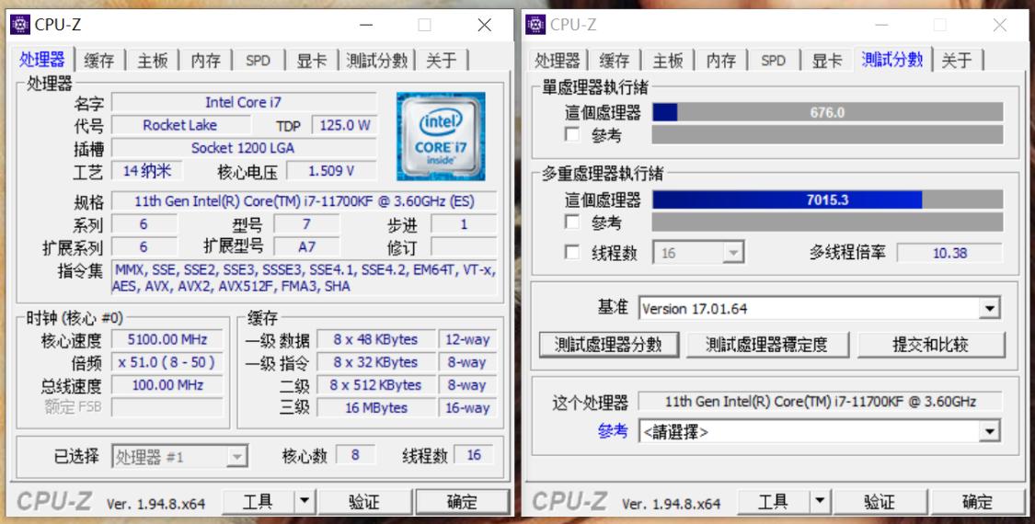The image size is (1035, 524).
Task: Open the thread count dropdown showing 16
Action: [x=698, y=253]
